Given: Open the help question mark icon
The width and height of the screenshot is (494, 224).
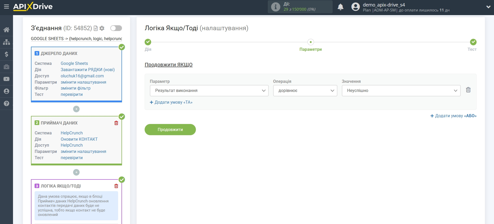Looking at the screenshot, I should (7, 103).
